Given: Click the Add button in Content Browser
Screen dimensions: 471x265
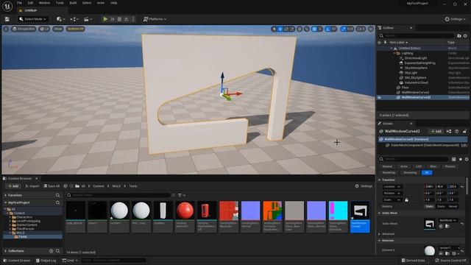Looking at the screenshot, I should pos(13,186).
